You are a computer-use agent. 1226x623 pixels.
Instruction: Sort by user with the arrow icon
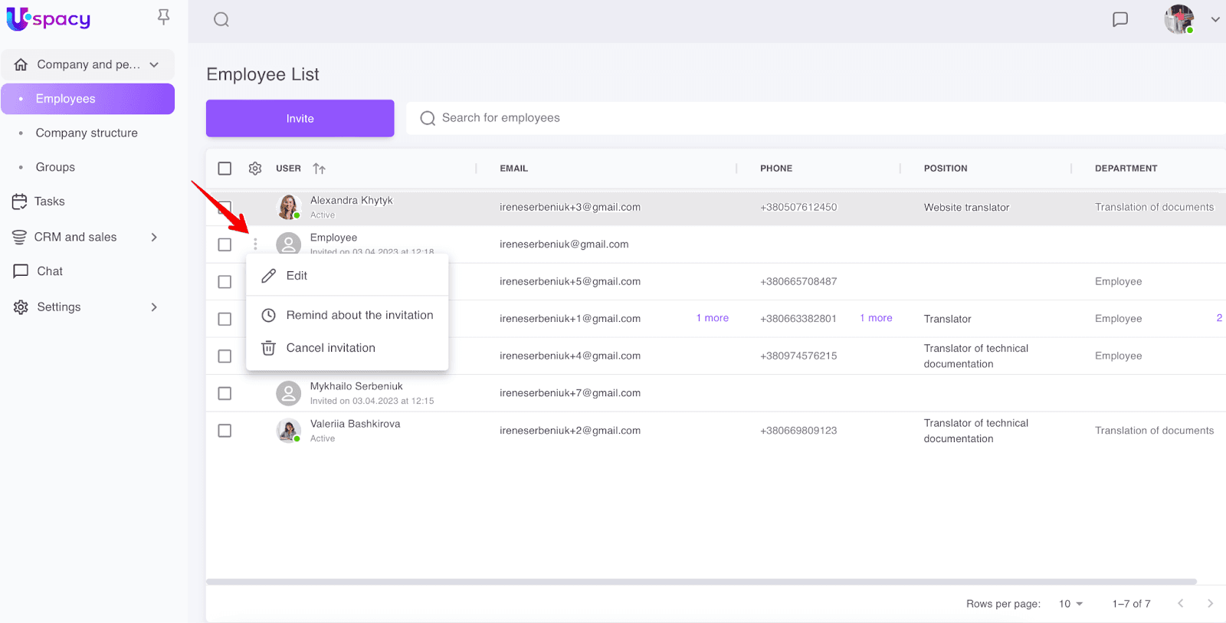point(320,169)
